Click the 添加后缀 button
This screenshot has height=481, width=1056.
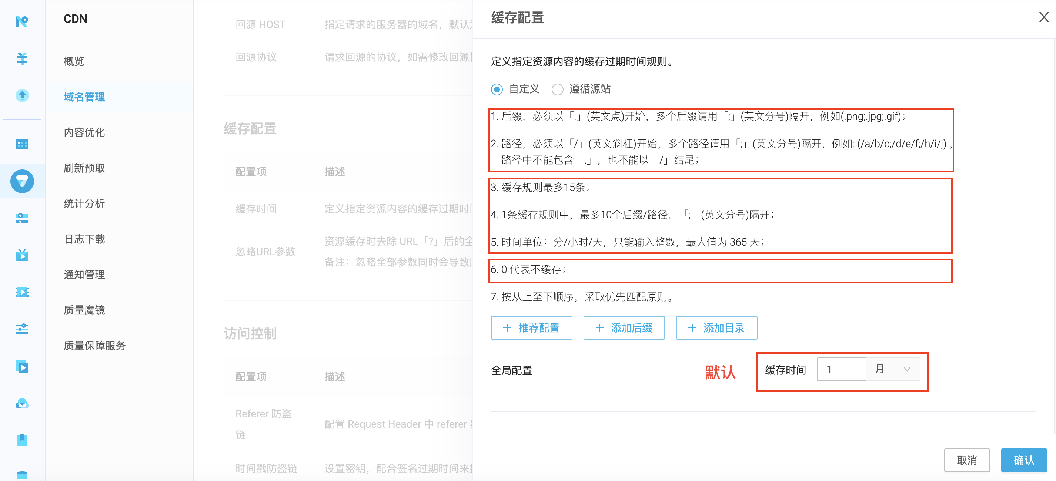click(x=624, y=328)
